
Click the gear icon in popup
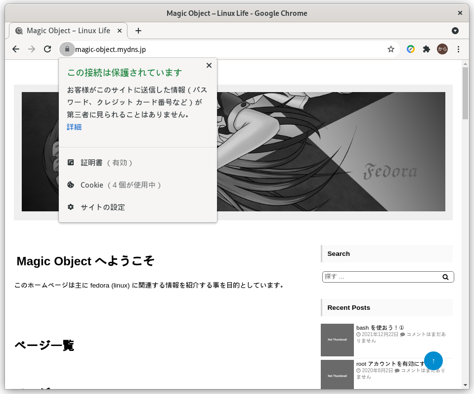[x=71, y=207]
